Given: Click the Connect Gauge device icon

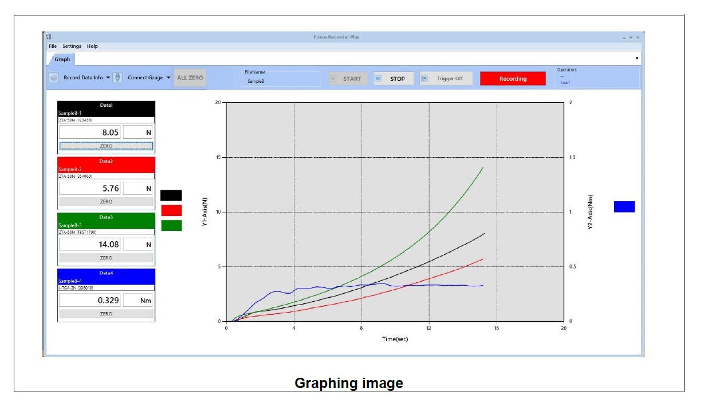Looking at the screenshot, I should 117,78.
